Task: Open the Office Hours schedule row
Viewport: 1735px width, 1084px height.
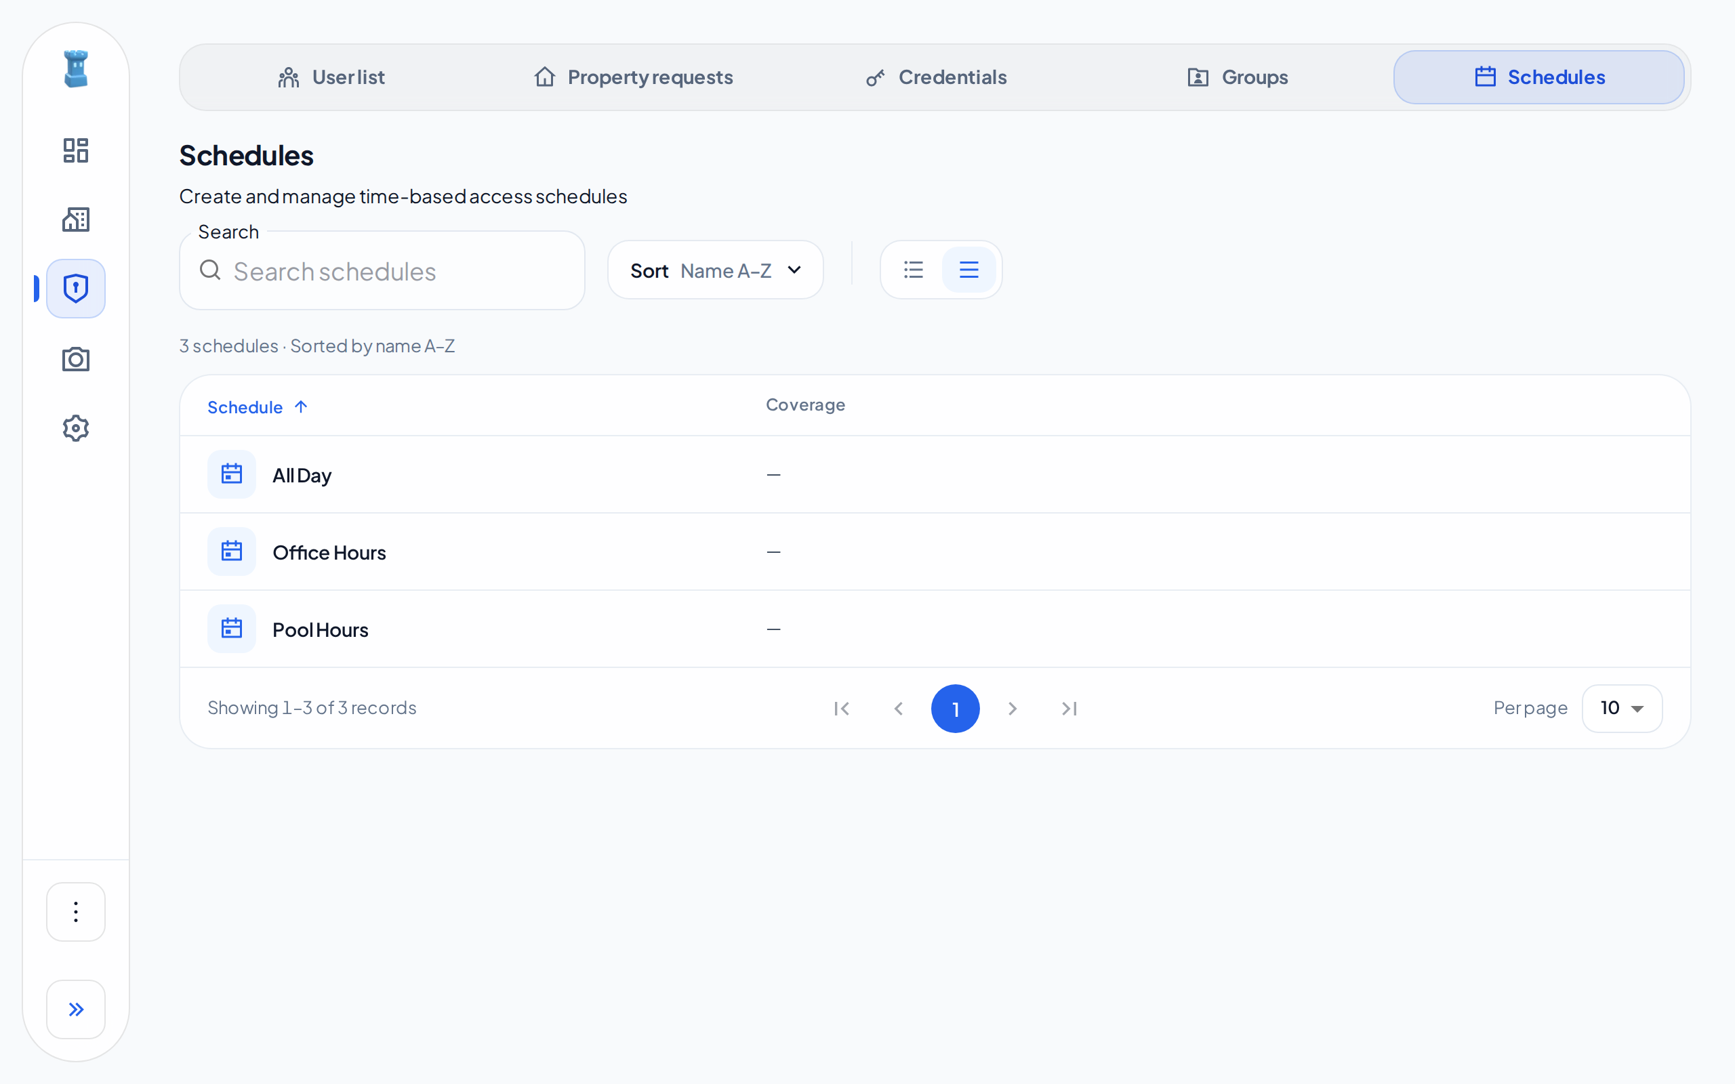Action: (935, 551)
